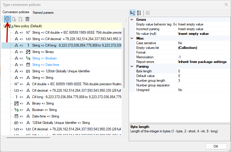Edit the Incorrect parsing value

pos(204,29)
